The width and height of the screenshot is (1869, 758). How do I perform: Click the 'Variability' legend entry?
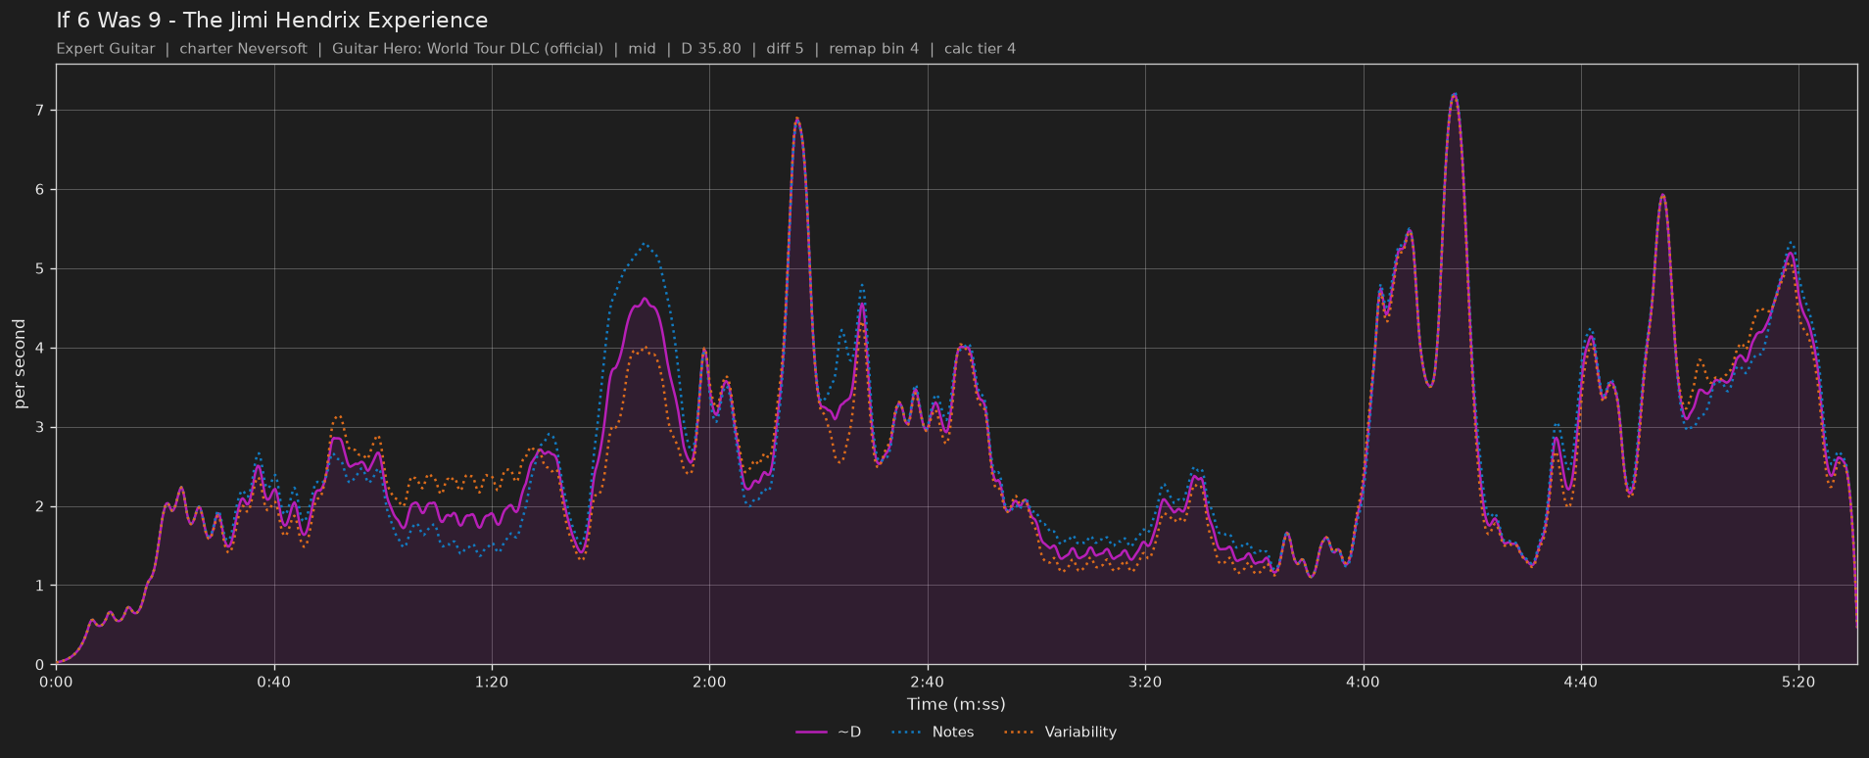1061,733
